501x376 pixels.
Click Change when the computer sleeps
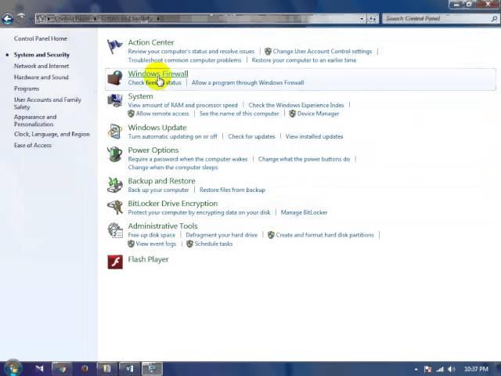(x=173, y=167)
